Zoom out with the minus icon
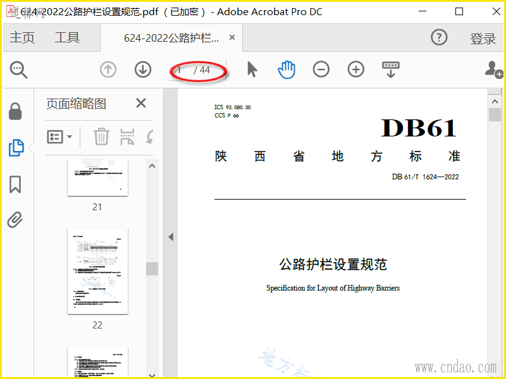Viewport: 506px width, 379px height. pos(321,69)
